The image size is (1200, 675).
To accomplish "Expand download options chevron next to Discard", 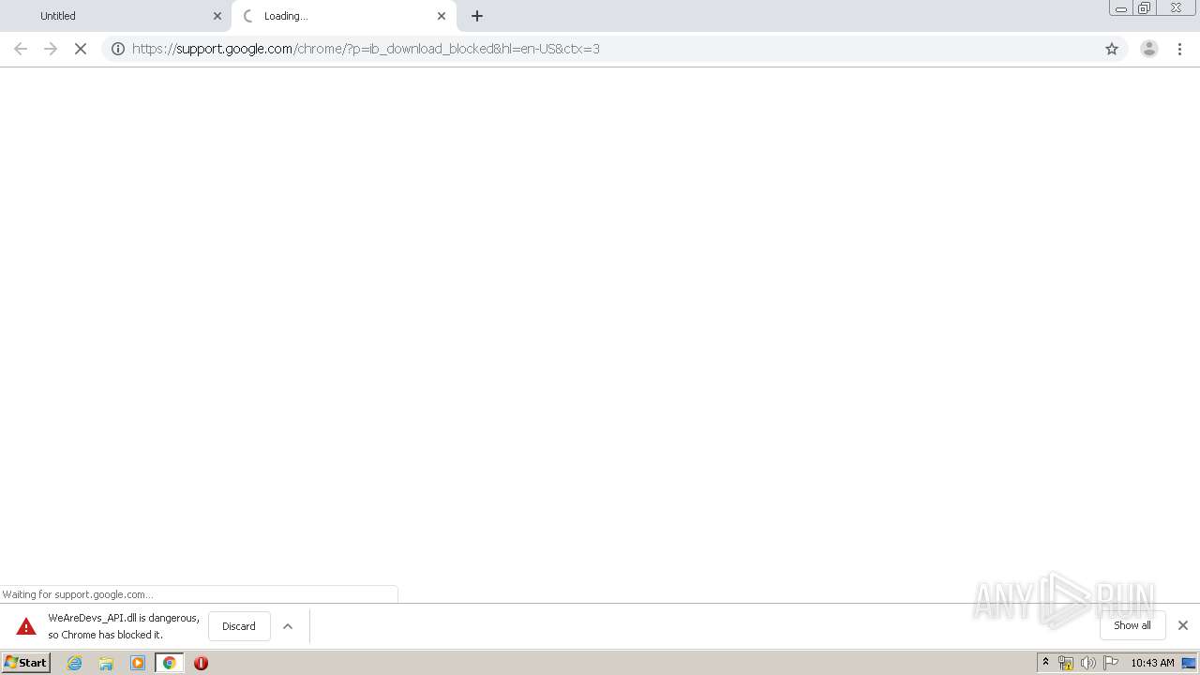I will (x=288, y=626).
